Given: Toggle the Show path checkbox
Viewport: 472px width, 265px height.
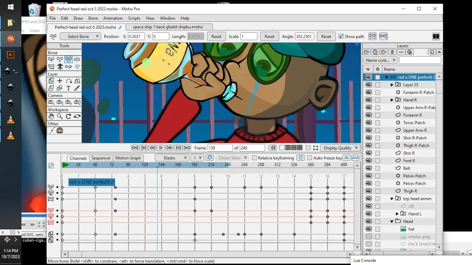Looking at the screenshot, I should (341, 36).
